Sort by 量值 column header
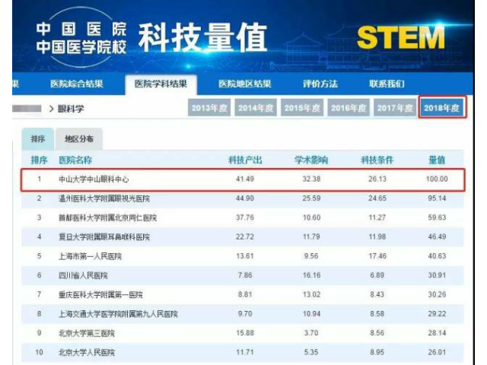This screenshot has height=365, width=487. (437, 160)
